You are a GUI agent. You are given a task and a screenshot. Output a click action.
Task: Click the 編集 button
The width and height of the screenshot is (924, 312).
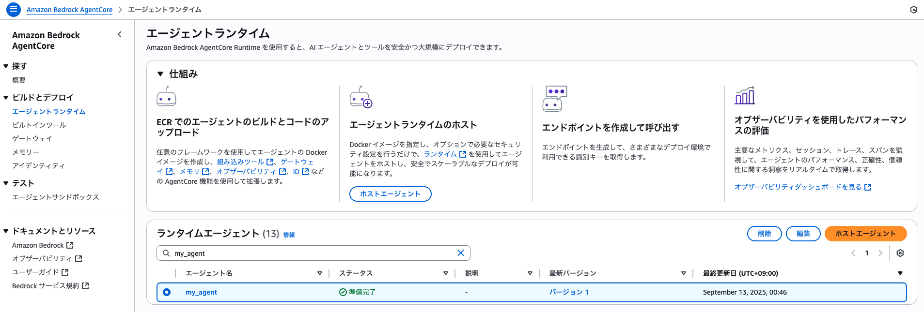[803, 234]
